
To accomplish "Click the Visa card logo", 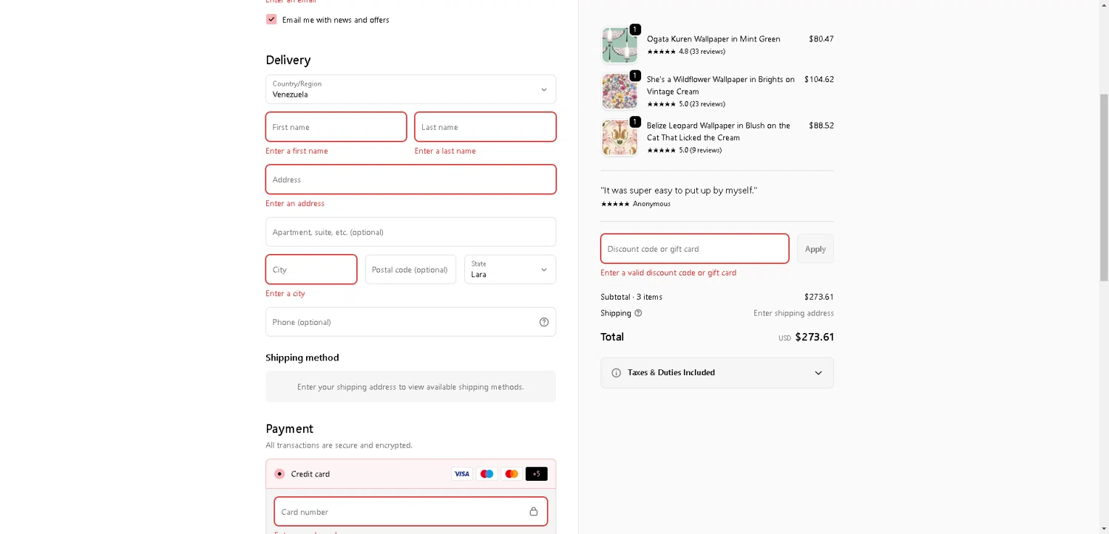I will (x=462, y=474).
